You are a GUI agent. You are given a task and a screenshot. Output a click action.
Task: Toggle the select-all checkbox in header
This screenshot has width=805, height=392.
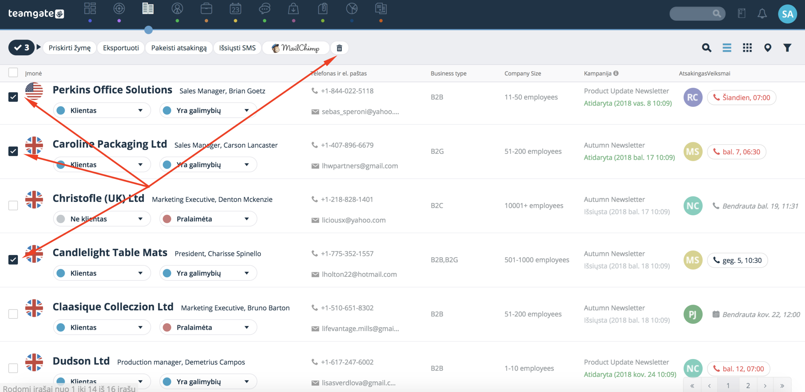(13, 73)
